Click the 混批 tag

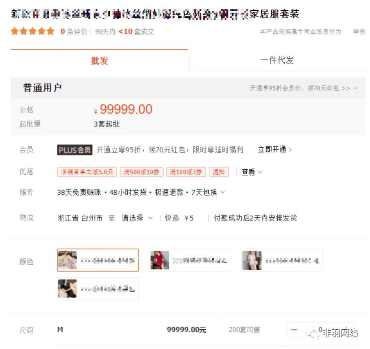[x=219, y=172]
